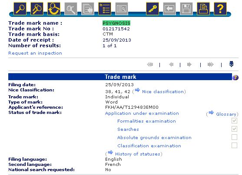The image size is (242, 175).
Task: Click the highlighted PSYGNOSIS trade mark name
Action: click(x=116, y=23)
